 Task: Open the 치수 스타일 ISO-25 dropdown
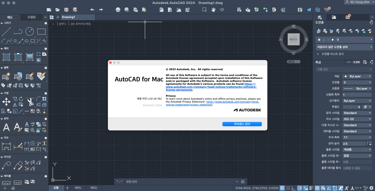[357, 119]
